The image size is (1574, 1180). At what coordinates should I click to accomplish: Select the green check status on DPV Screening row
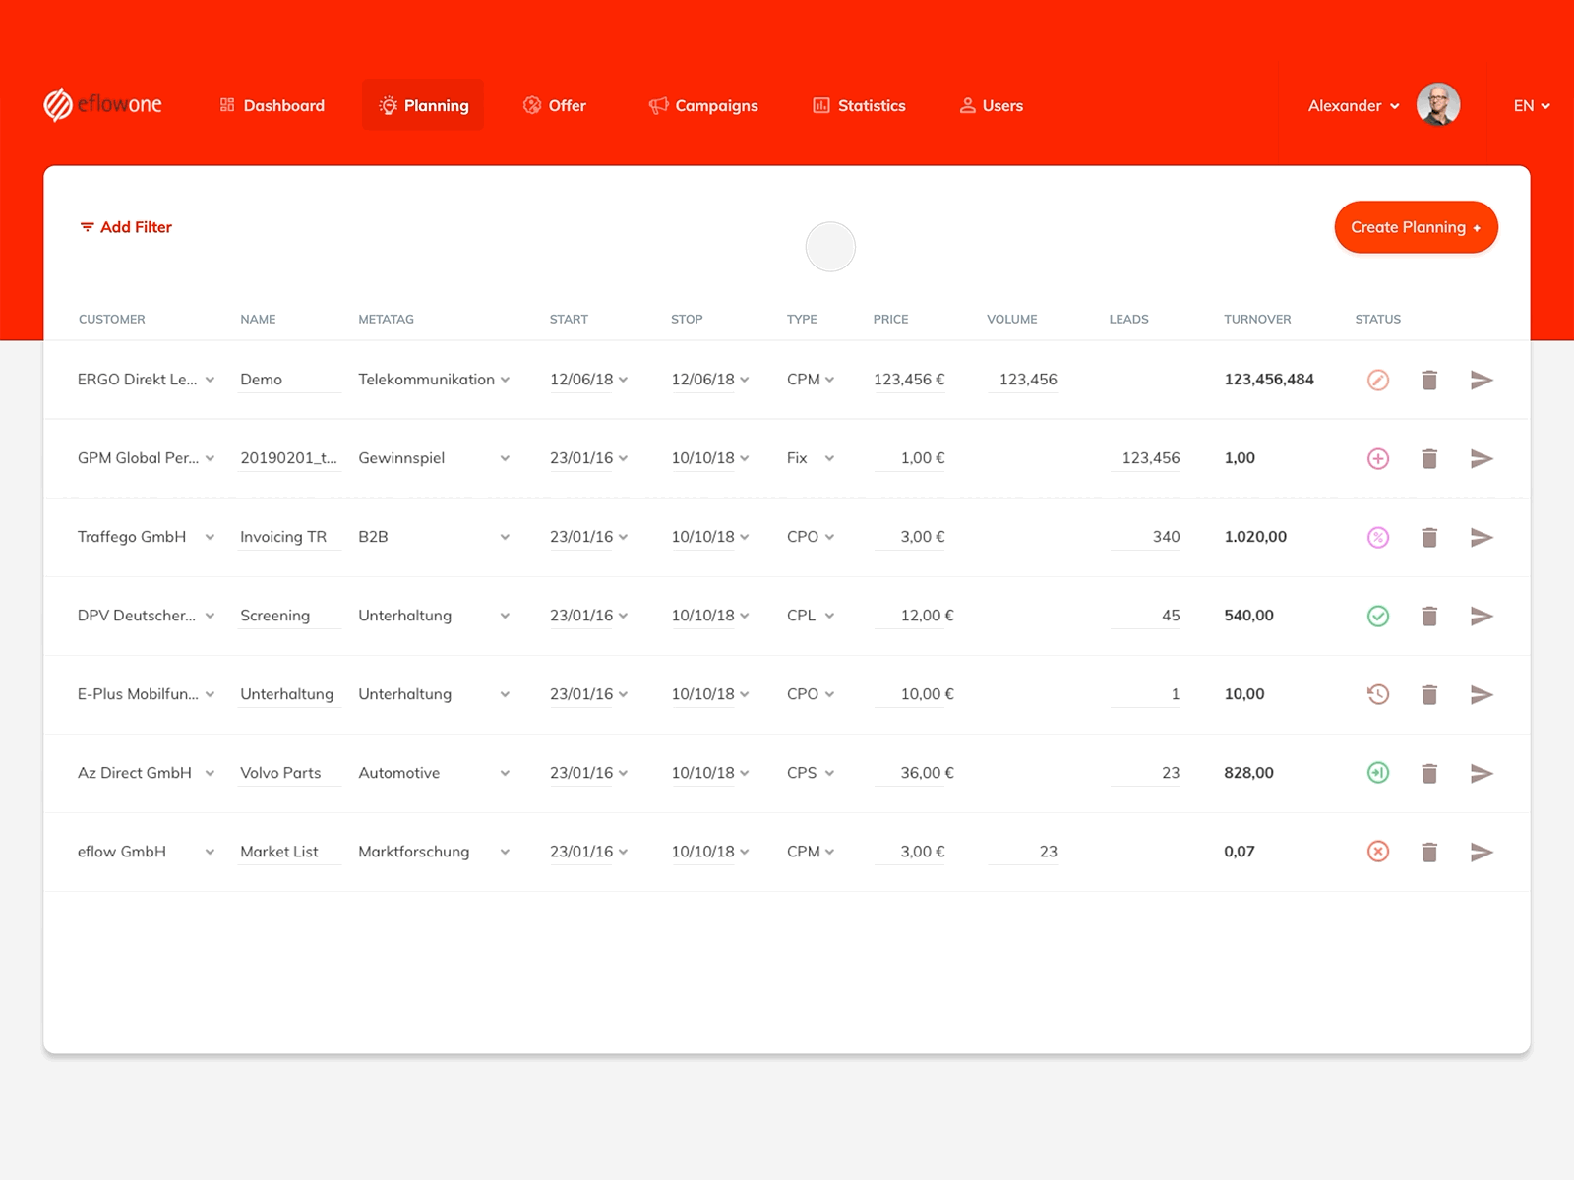click(1378, 616)
